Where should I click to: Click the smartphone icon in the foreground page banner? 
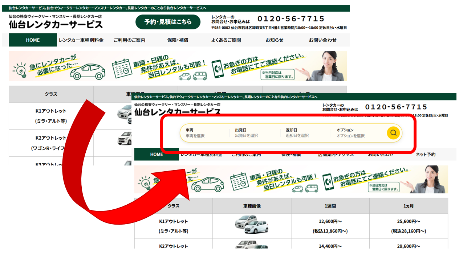coord(328,181)
